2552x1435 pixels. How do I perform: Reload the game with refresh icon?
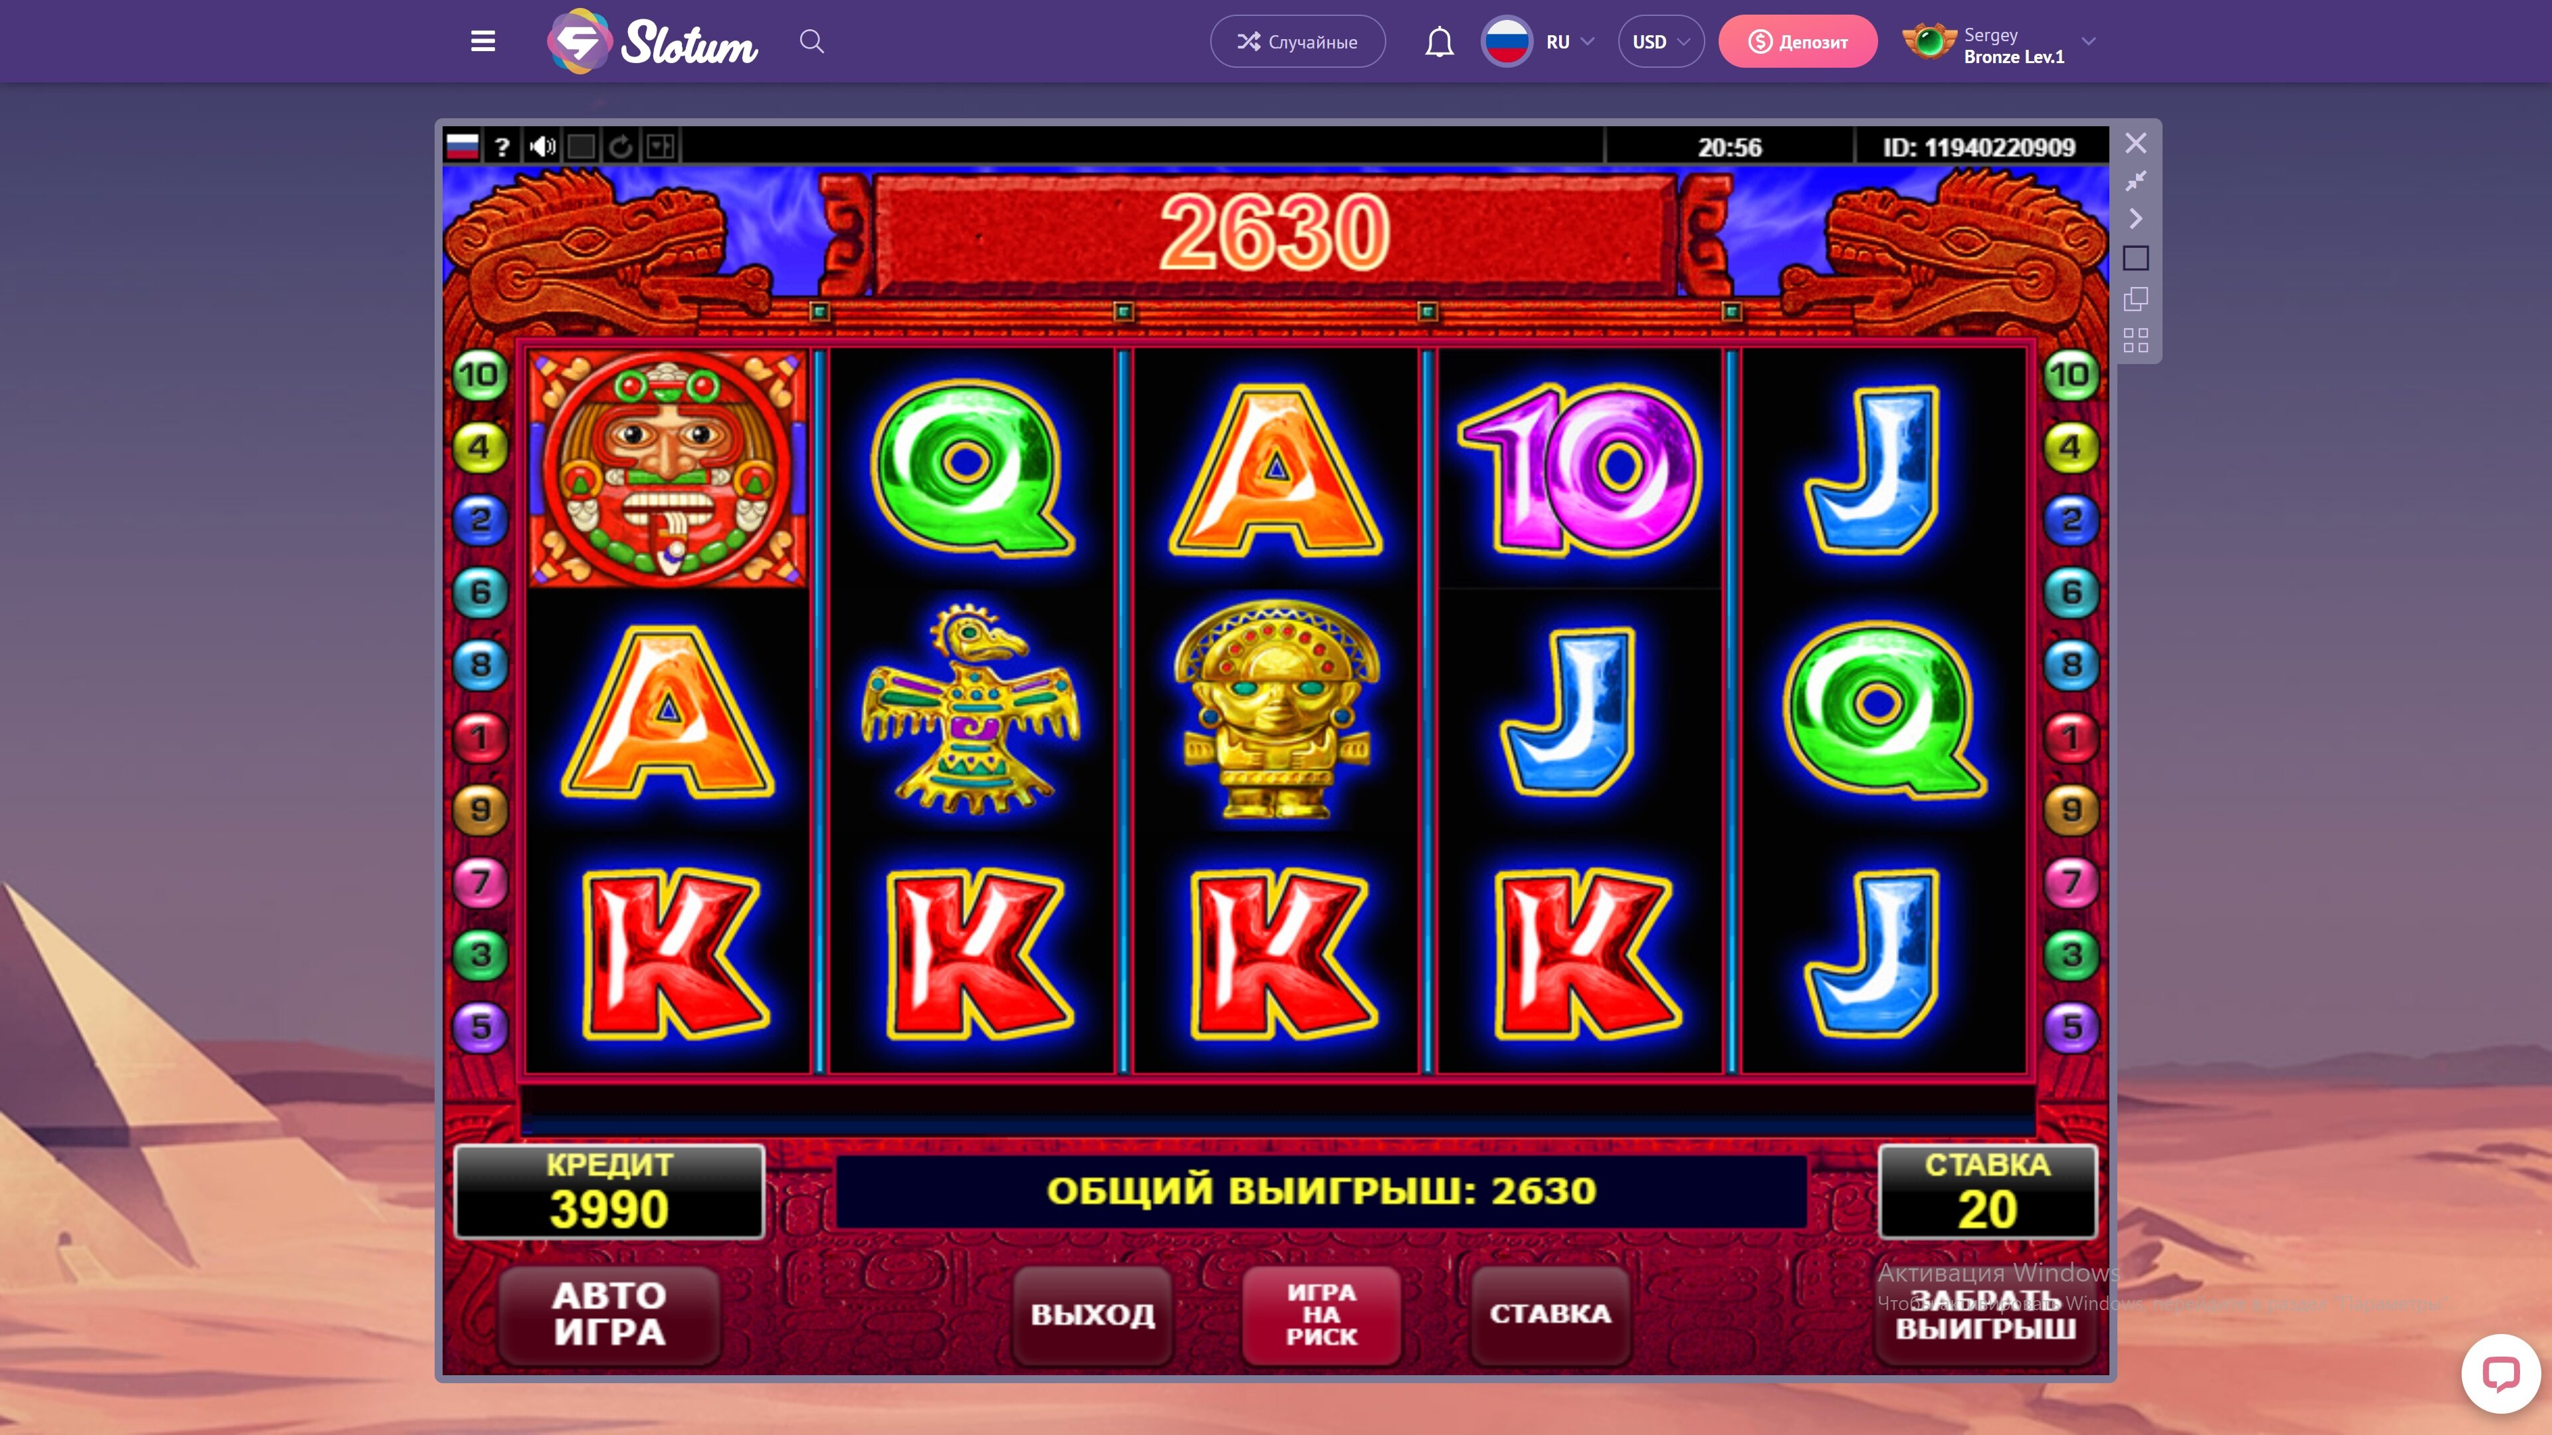click(x=621, y=147)
